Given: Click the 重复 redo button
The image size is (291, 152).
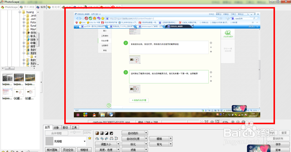Looking at the screenshot, I should 284,133.
